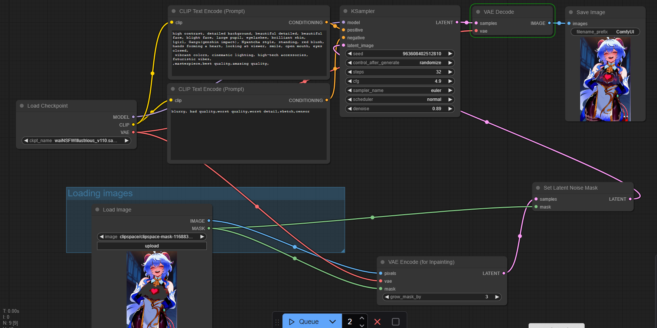
Task: Increase the seed value with right arrow
Action: 450,54
